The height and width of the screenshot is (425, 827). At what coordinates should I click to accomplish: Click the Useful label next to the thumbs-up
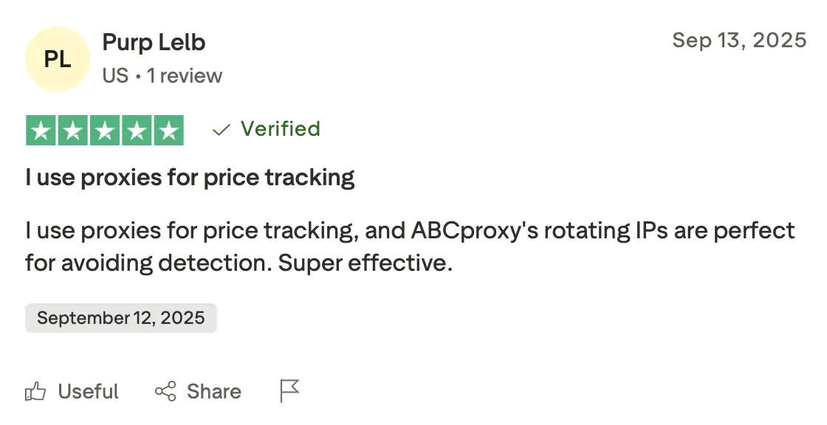click(x=88, y=391)
